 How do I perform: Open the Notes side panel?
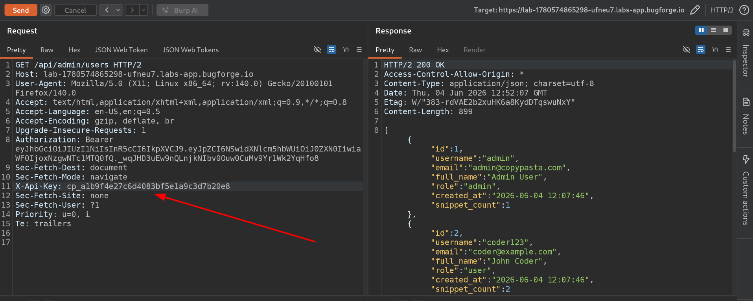pyautogui.click(x=745, y=116)
